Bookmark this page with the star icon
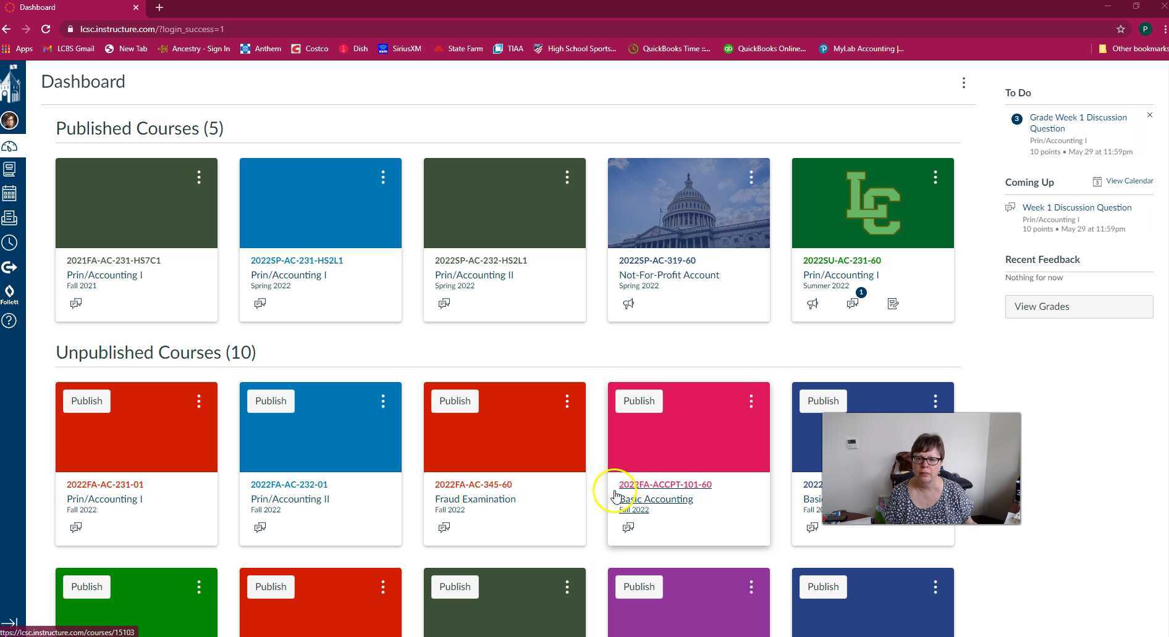 [1121, 29]
